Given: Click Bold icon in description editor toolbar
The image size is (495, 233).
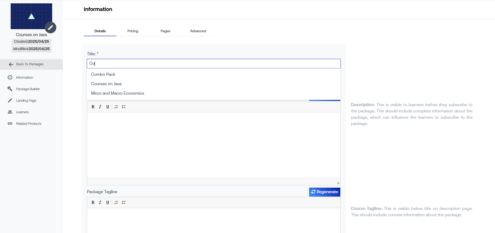Looking at the screenshot, I should [x=93, y=107].
